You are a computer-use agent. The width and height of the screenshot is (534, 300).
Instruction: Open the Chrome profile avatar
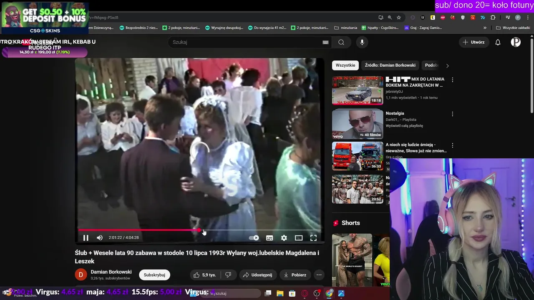[x=518, y=17]
